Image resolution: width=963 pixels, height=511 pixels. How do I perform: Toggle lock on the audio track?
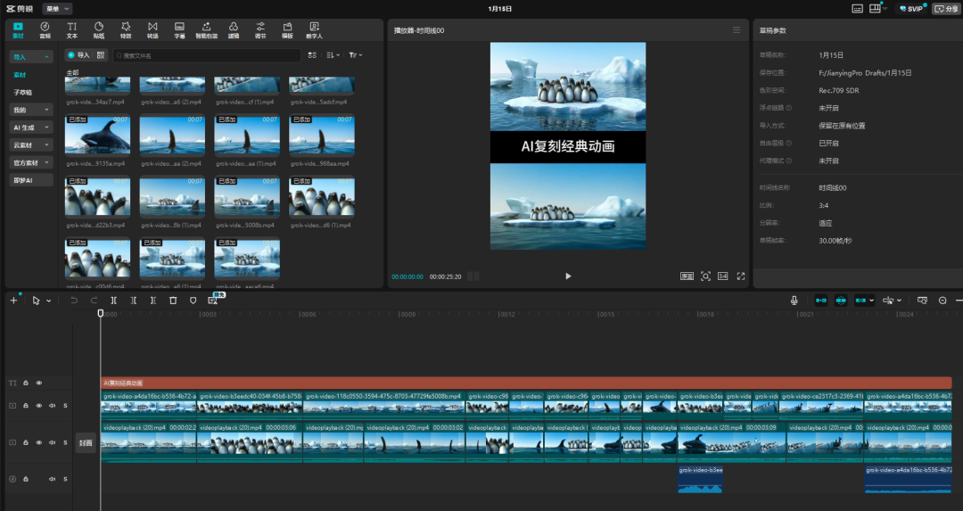pos(27,479)
